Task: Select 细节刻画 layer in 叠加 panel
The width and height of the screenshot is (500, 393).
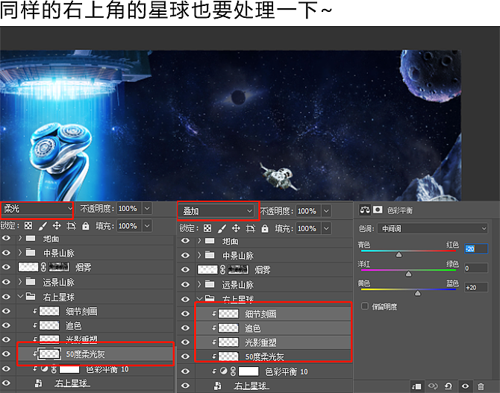Action: pos(274,314)
